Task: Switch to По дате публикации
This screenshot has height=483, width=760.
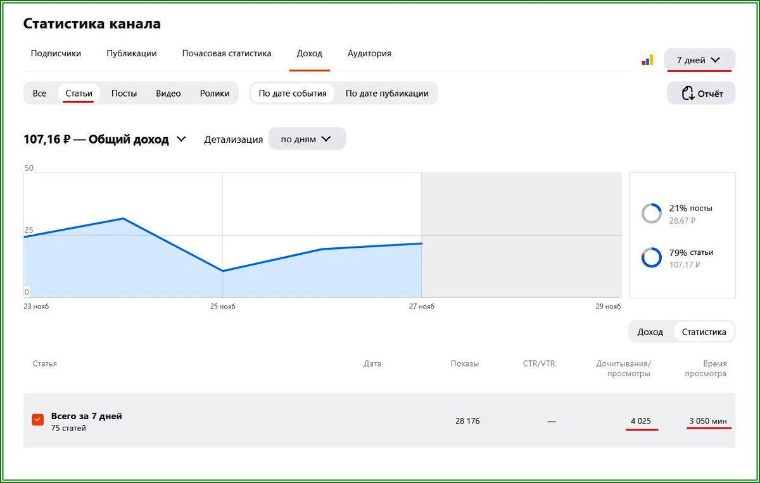Action: tap(387, 93)
